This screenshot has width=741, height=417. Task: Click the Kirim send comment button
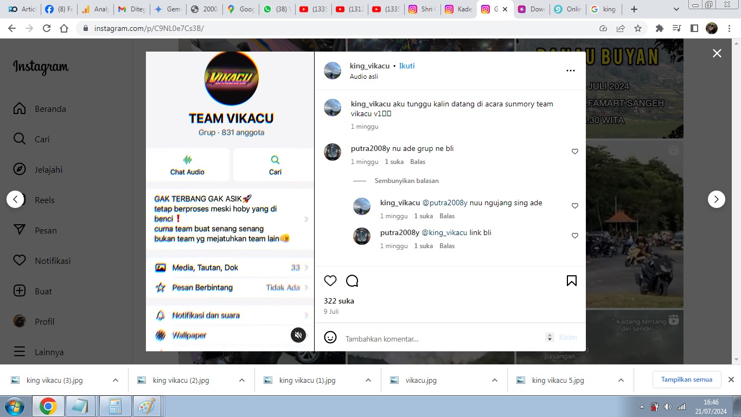[x=568, y=338]
